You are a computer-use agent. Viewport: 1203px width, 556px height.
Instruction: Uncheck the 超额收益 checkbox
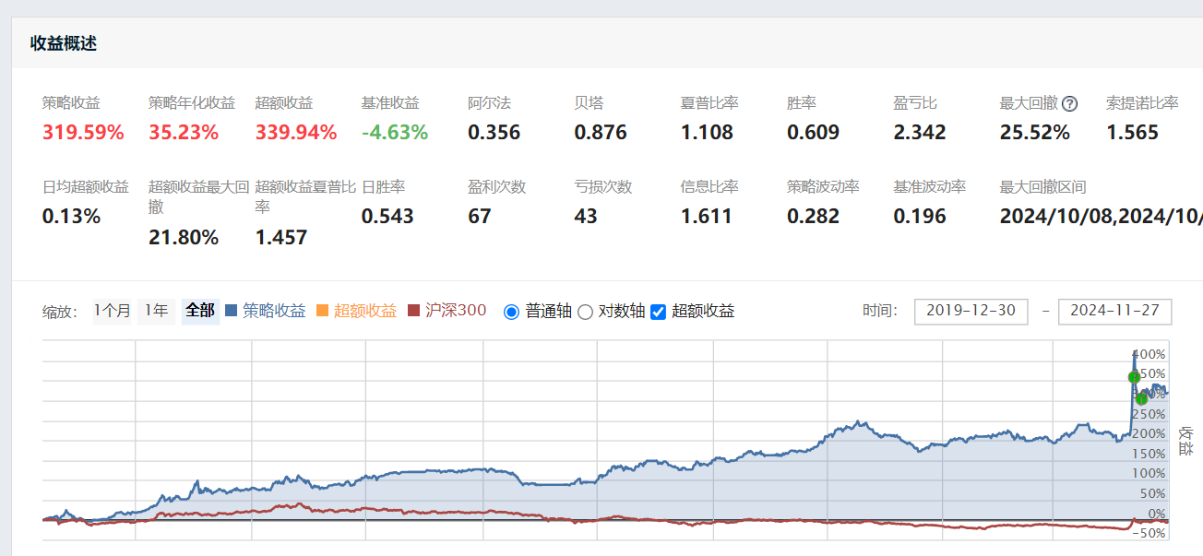click(659, 312)
